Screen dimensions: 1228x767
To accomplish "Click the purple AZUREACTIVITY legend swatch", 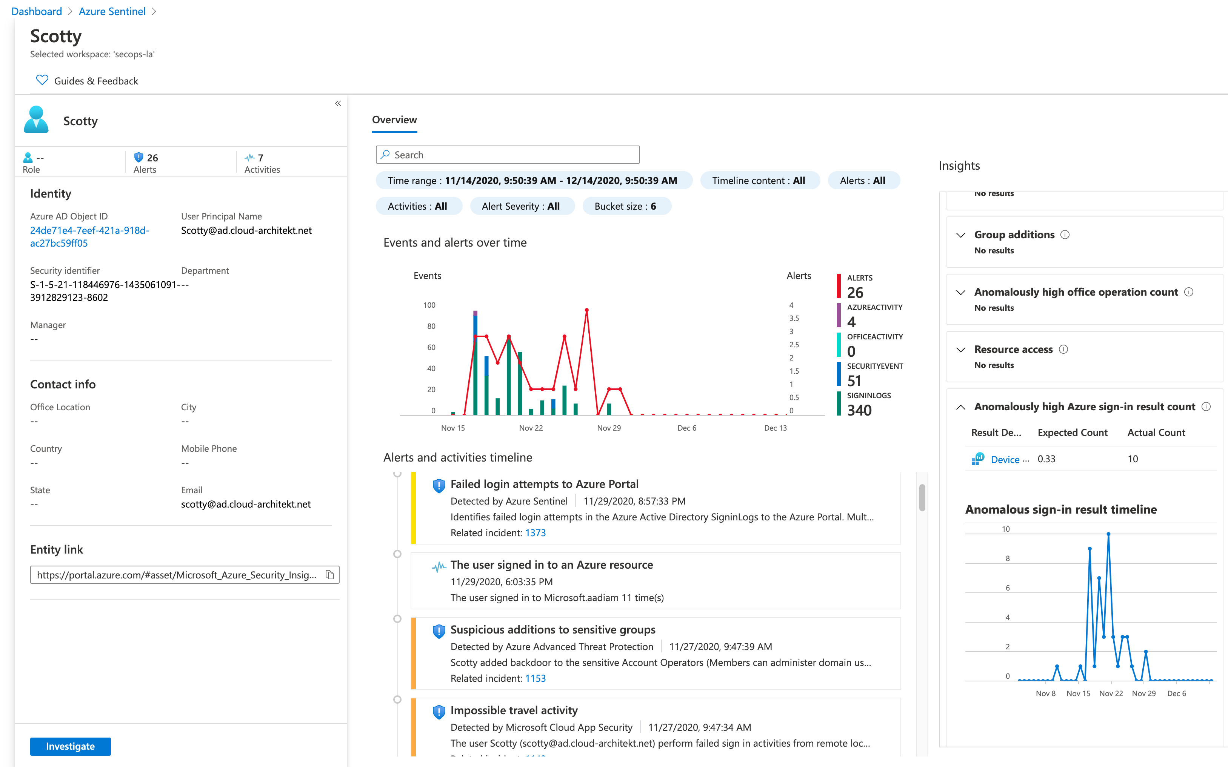I will click(839, 316).
